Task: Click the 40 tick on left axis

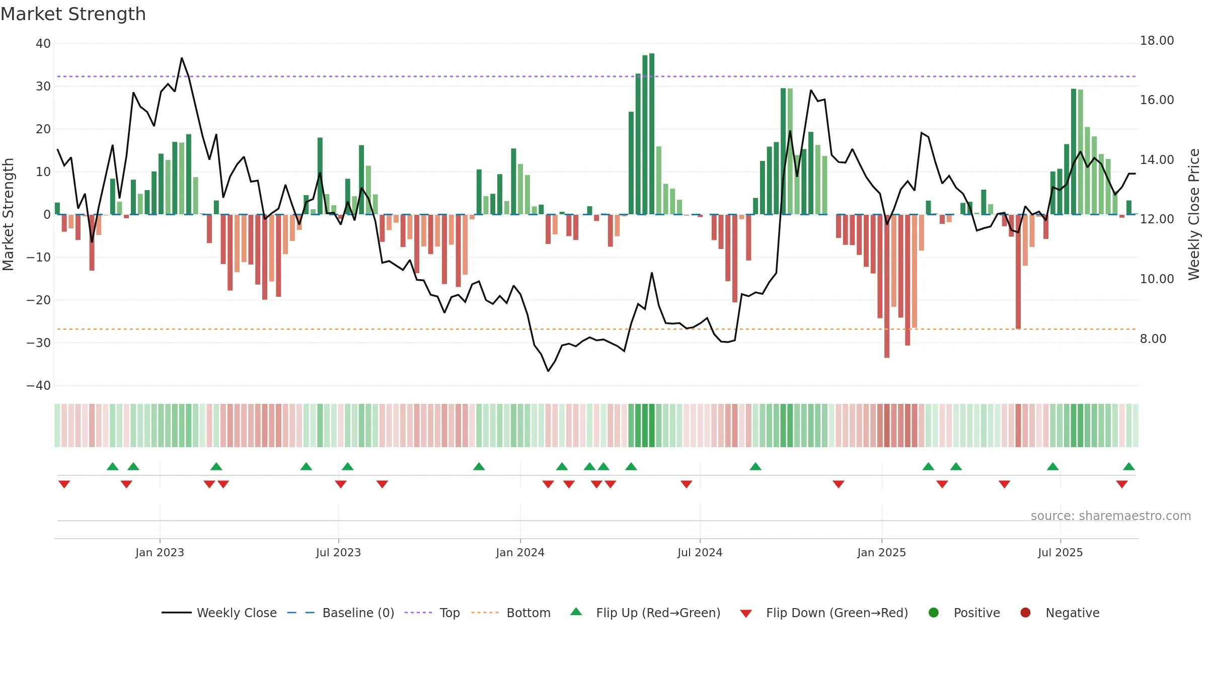Action: (x=43, y=44)
